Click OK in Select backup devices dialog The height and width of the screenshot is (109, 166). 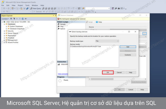pyautogui.click(x=108, y=72)
